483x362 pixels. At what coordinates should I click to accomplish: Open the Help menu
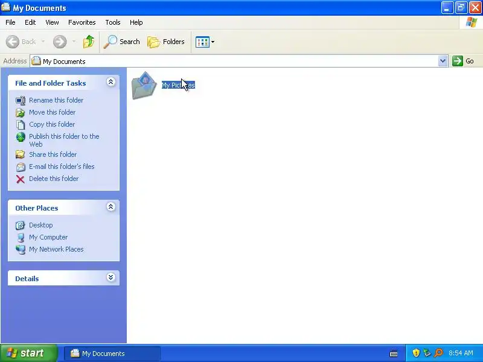click(x=136, y=22)
